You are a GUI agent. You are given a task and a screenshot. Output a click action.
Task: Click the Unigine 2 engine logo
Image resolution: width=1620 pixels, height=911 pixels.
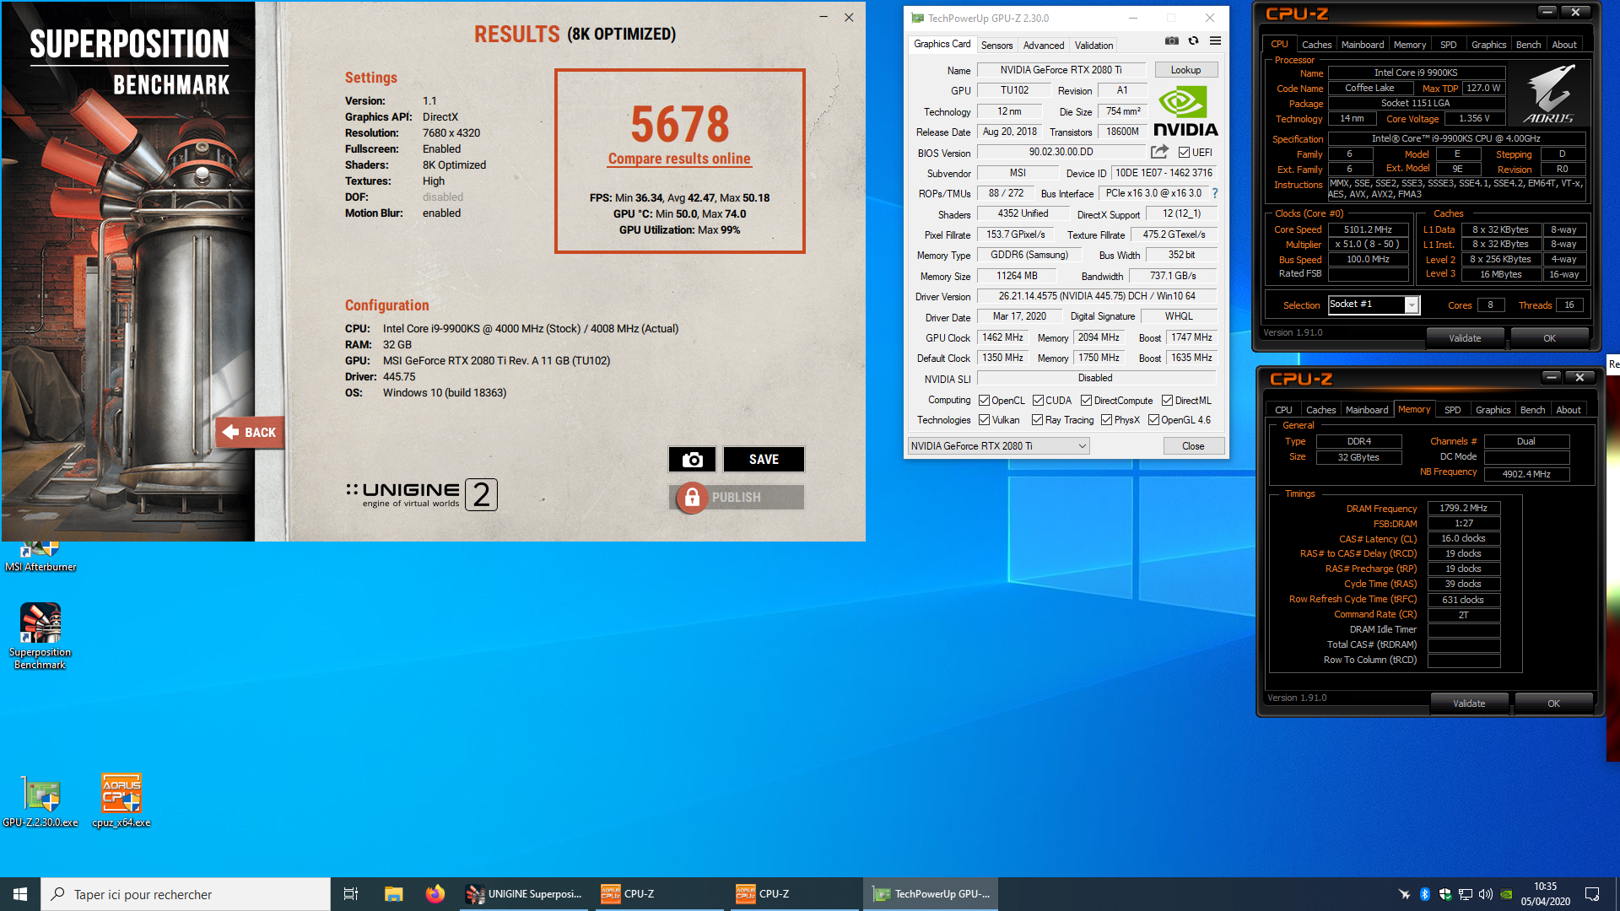click(x=421, y=494)
